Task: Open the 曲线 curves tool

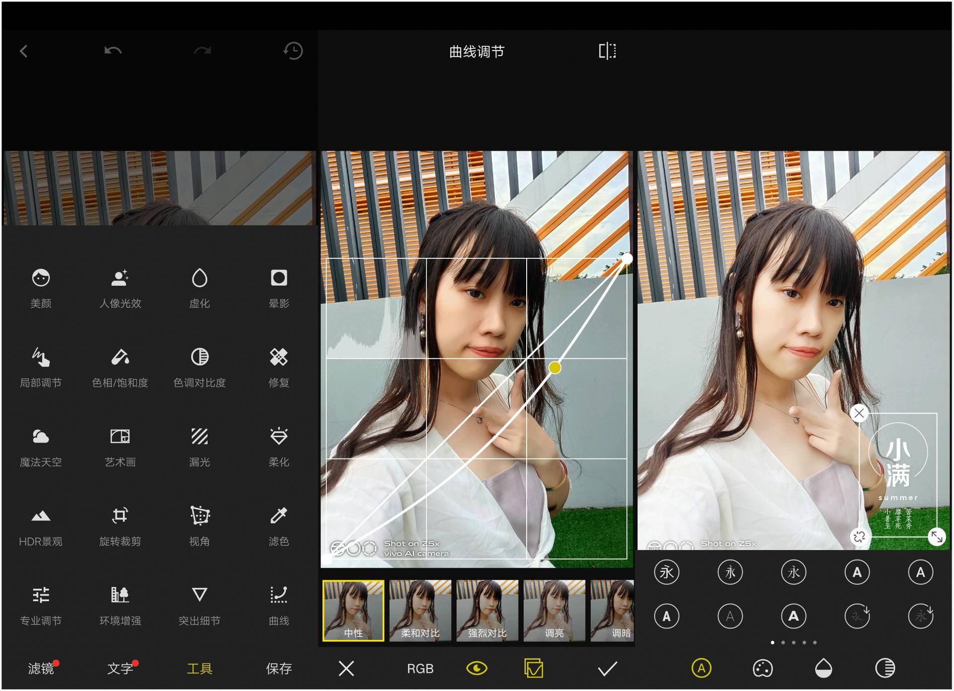Action: (278, 606)
